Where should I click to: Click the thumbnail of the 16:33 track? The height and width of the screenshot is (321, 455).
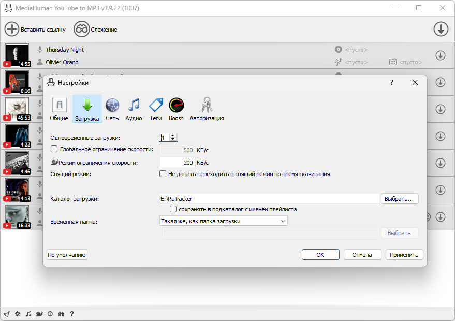17,217
